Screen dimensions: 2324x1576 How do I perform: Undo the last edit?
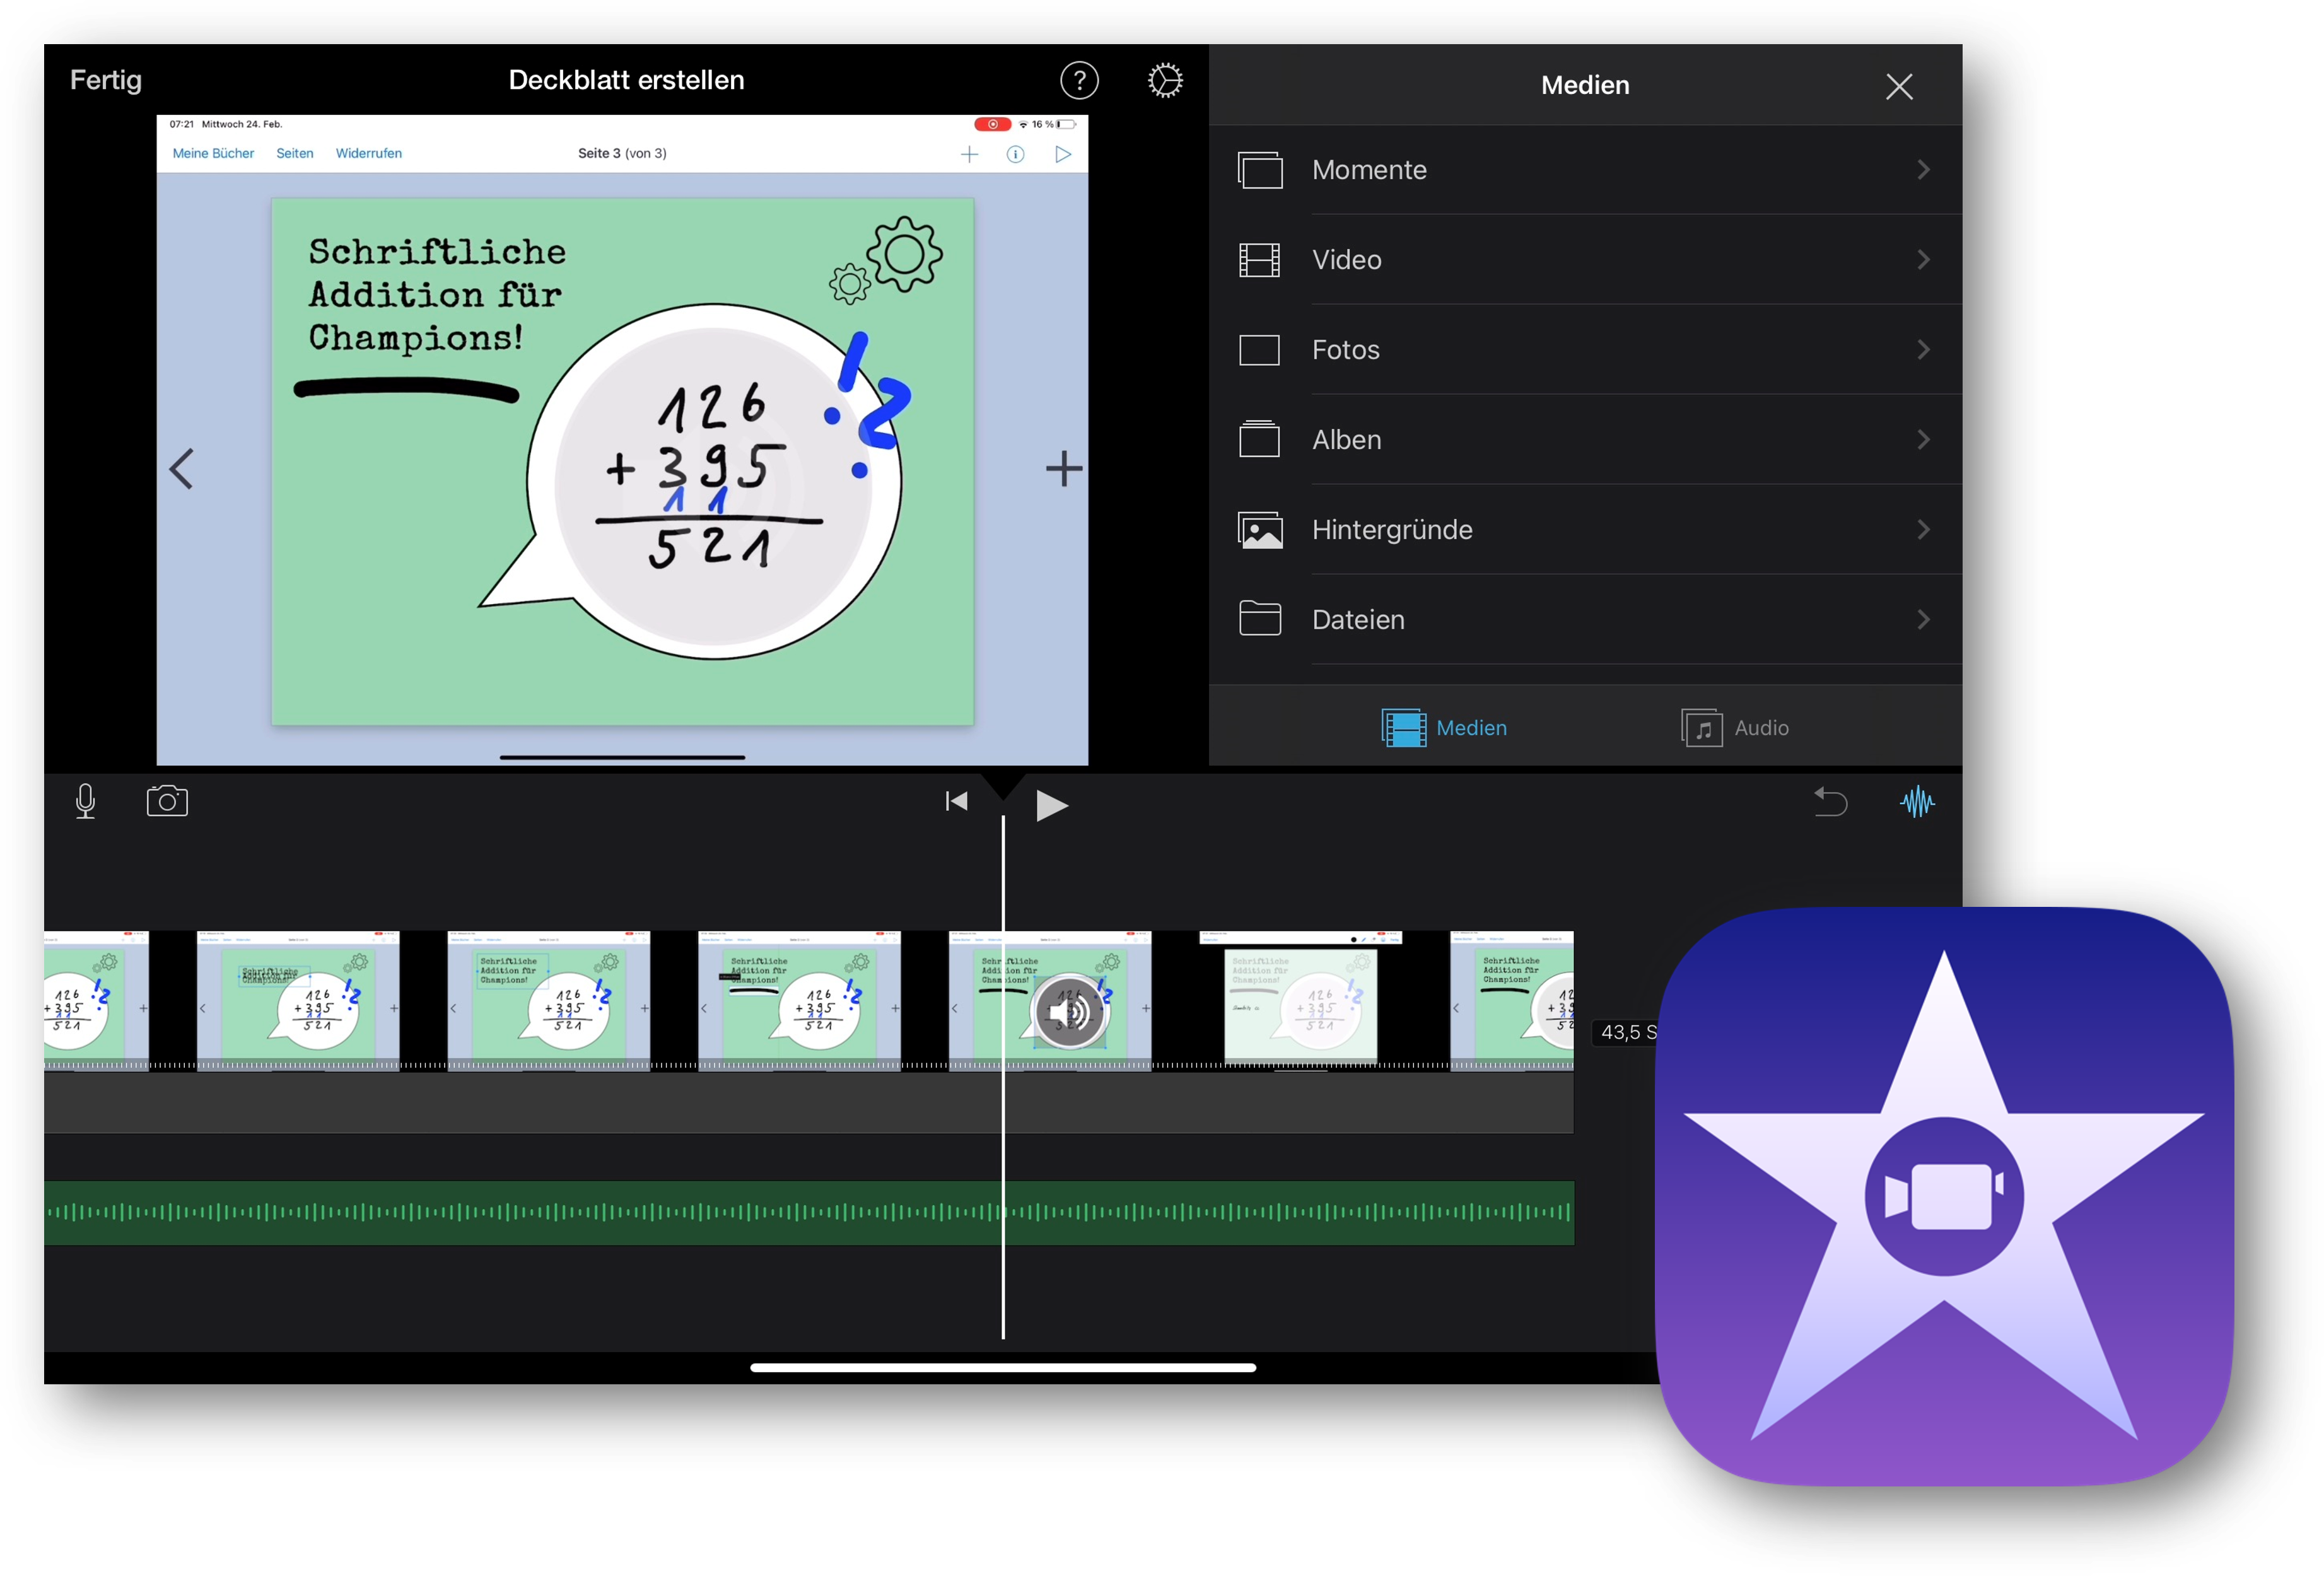1830,801
